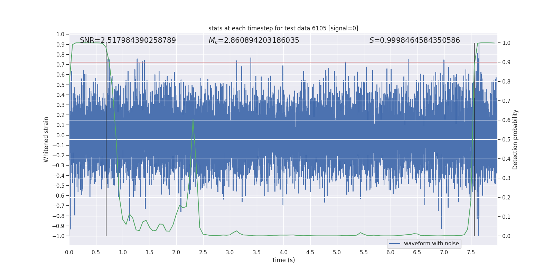Click the 0.0 tick on time axis

(x=69, y=253)
